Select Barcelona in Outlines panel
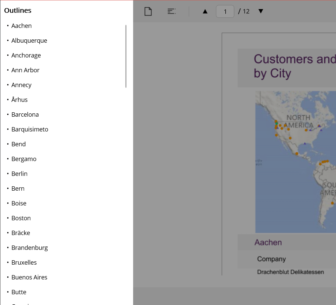Screen dimensions: 336x305 point(25,115)
